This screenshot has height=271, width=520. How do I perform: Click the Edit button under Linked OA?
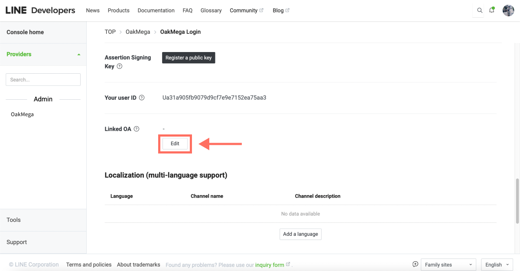point(175,144)
